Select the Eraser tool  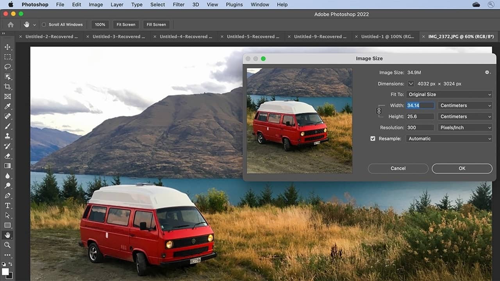point(7,156)
